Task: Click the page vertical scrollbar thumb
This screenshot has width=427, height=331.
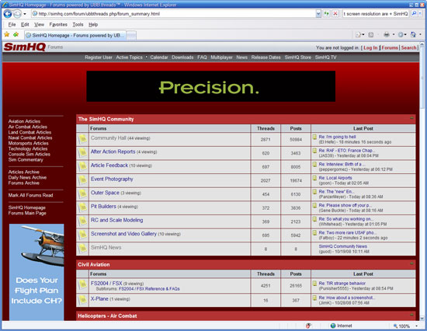Action: [422, 77]
